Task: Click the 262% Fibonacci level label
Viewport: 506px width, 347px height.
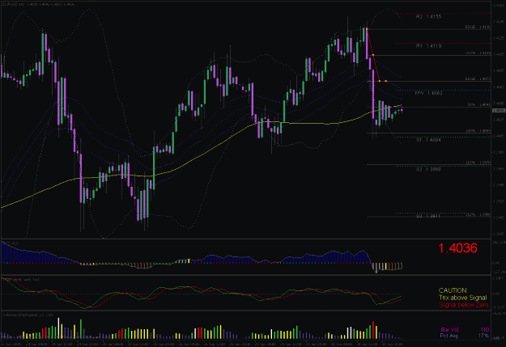Action: 478,214
